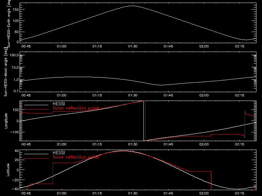
Task: Click 01:00 under the Moon angle plot
Action: tap(62, 95)
